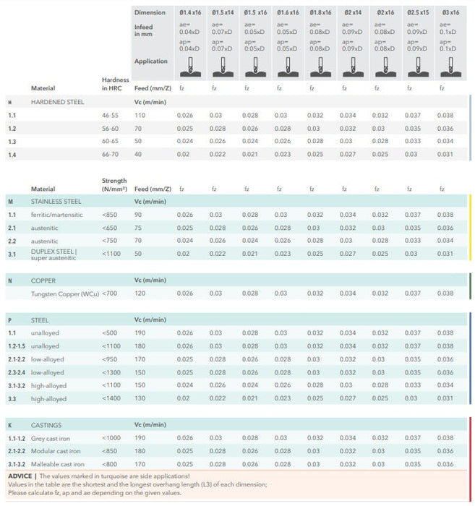Click the Malleable cast iron row label
The image size is (475, 506).
point(58,464)
